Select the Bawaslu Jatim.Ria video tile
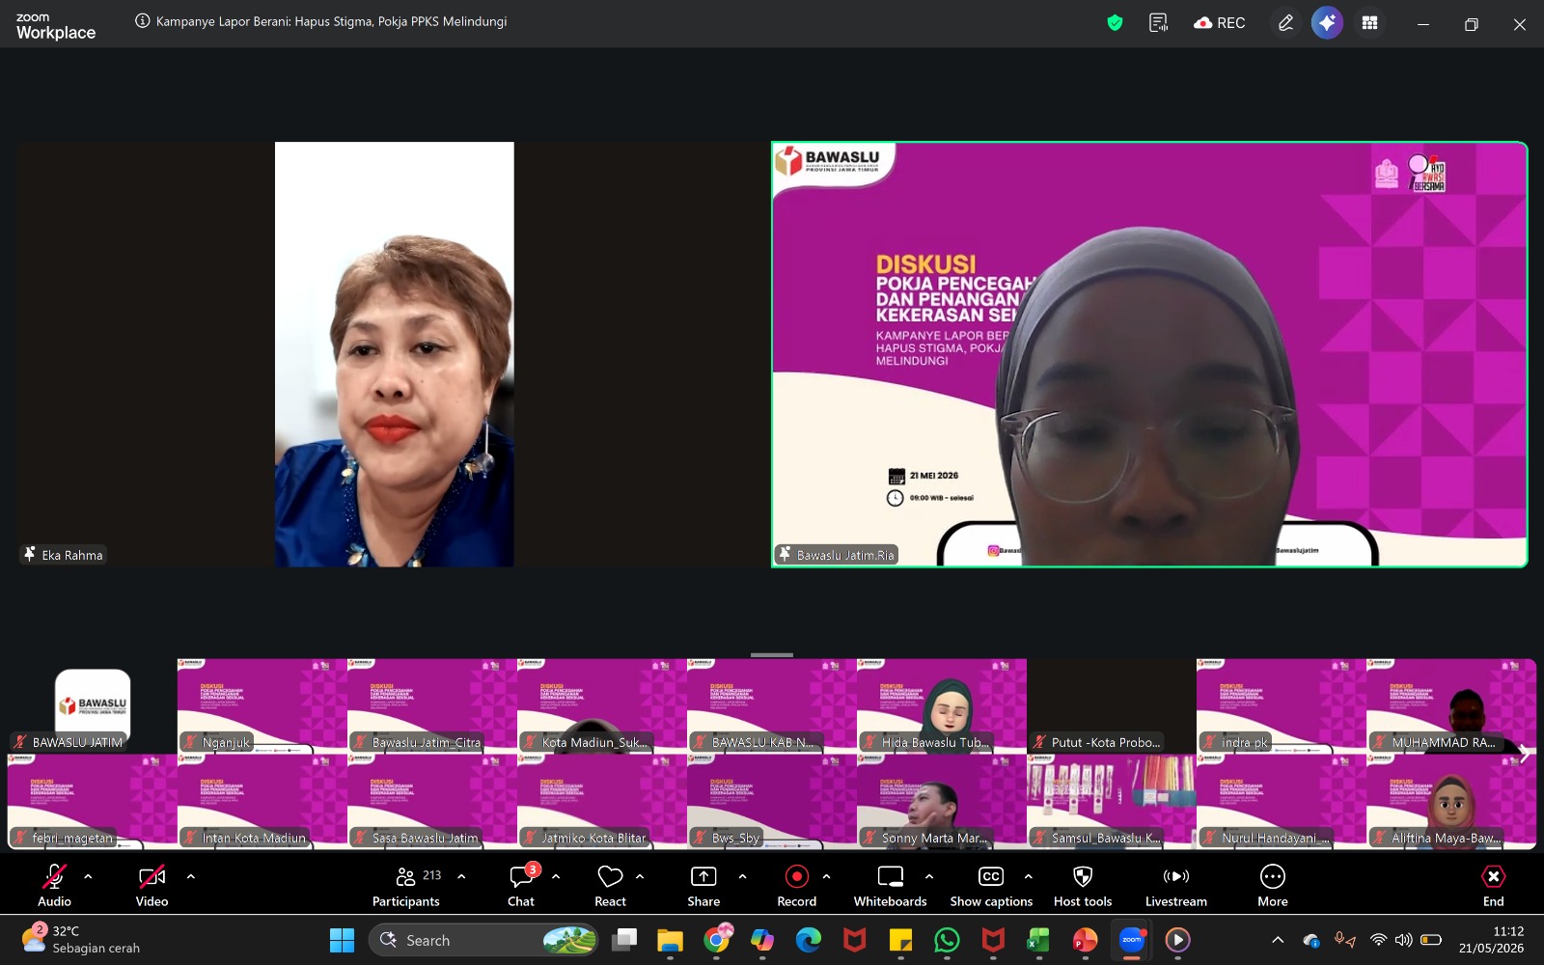Screen dimensions: 1544x965 point(1149,354)
